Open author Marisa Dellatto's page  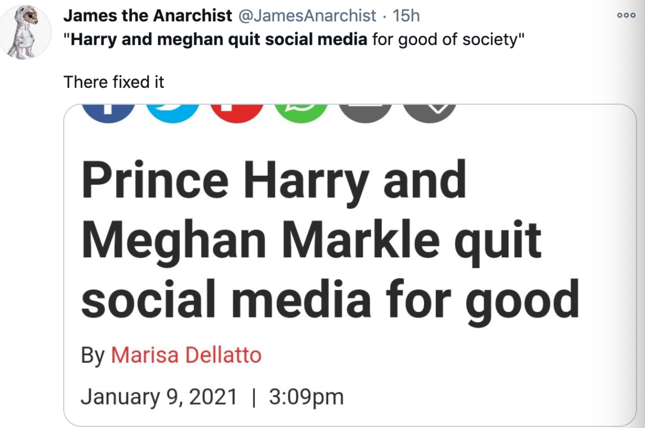[186, 355]
